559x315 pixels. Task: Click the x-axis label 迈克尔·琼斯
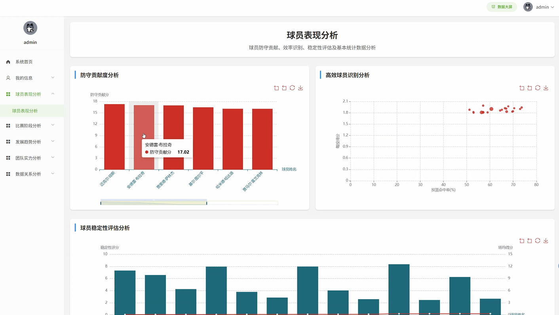click(x=107, y=179)
